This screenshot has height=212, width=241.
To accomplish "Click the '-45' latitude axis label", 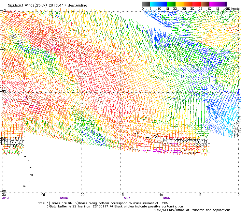I will [x=3, y=49].
